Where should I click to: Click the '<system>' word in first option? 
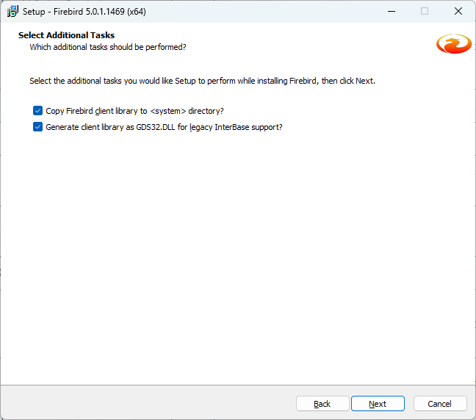(167, 111)
